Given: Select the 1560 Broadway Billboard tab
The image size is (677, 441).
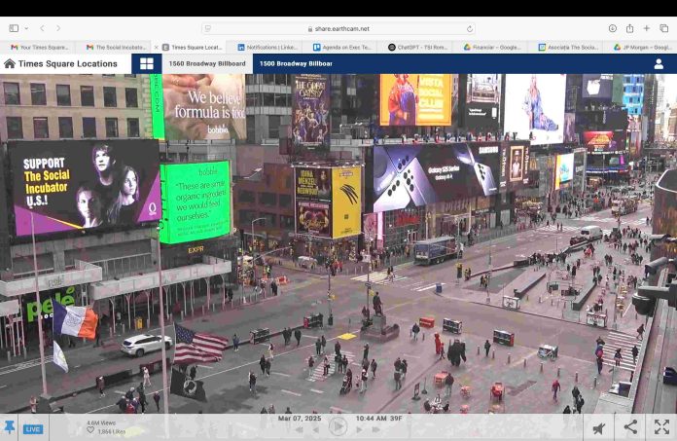Looking at the screenshot, I should (206, 64).
